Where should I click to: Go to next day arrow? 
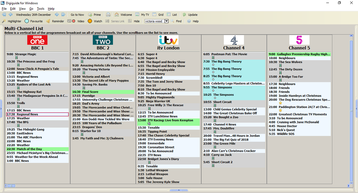(x=57, y=15)
